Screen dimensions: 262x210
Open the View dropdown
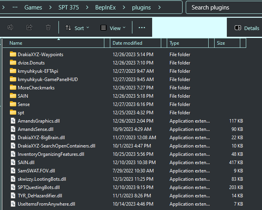(113, 28)
